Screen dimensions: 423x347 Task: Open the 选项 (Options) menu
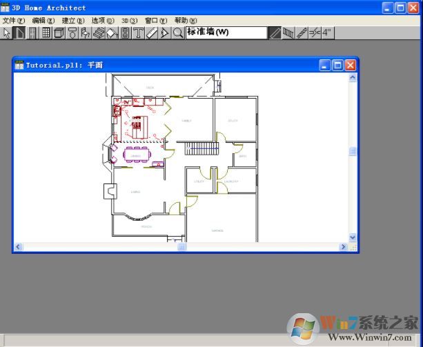point(103,21)
